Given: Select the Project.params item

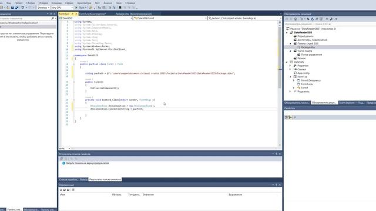Looking at the screenshot, I should (305, 36).
